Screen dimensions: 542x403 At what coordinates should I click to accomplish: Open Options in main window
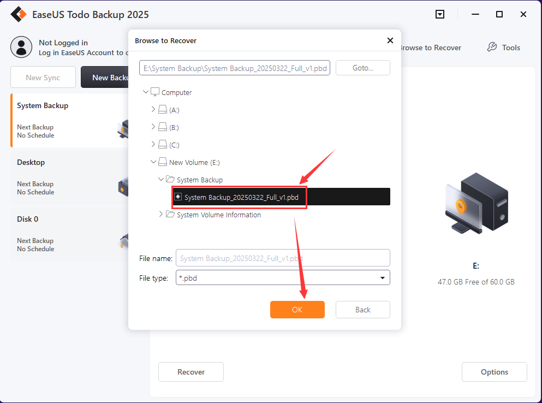pos(495,372)
